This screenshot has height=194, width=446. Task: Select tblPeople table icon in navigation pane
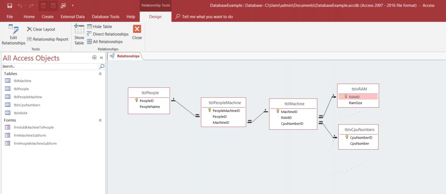coord(7,89)
